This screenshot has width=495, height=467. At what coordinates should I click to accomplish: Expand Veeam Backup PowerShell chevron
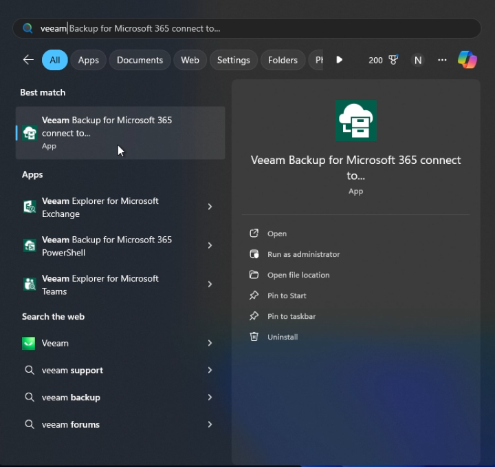[x=210, y=245]
